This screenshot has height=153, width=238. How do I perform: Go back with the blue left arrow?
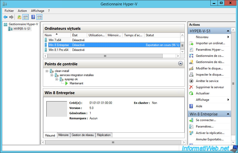pyautogui.click(x=5, y=17)
